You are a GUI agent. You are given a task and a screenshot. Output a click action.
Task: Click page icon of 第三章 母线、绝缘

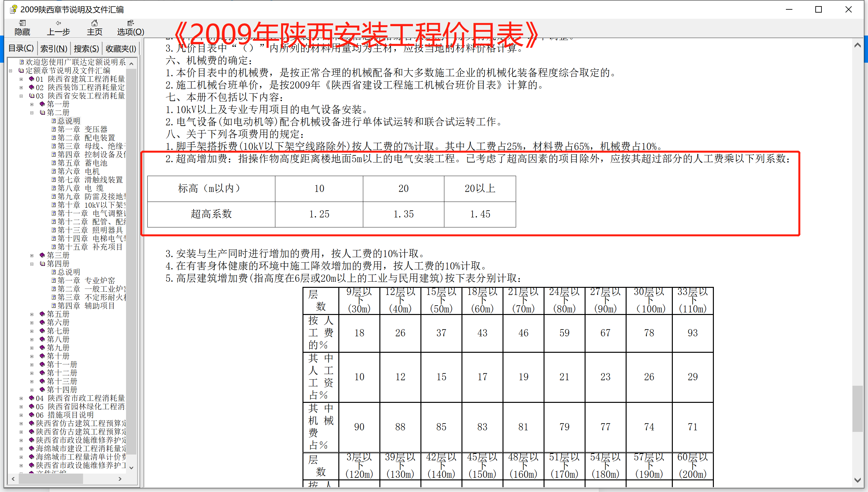pyautogui.click(x=53, y=146)
